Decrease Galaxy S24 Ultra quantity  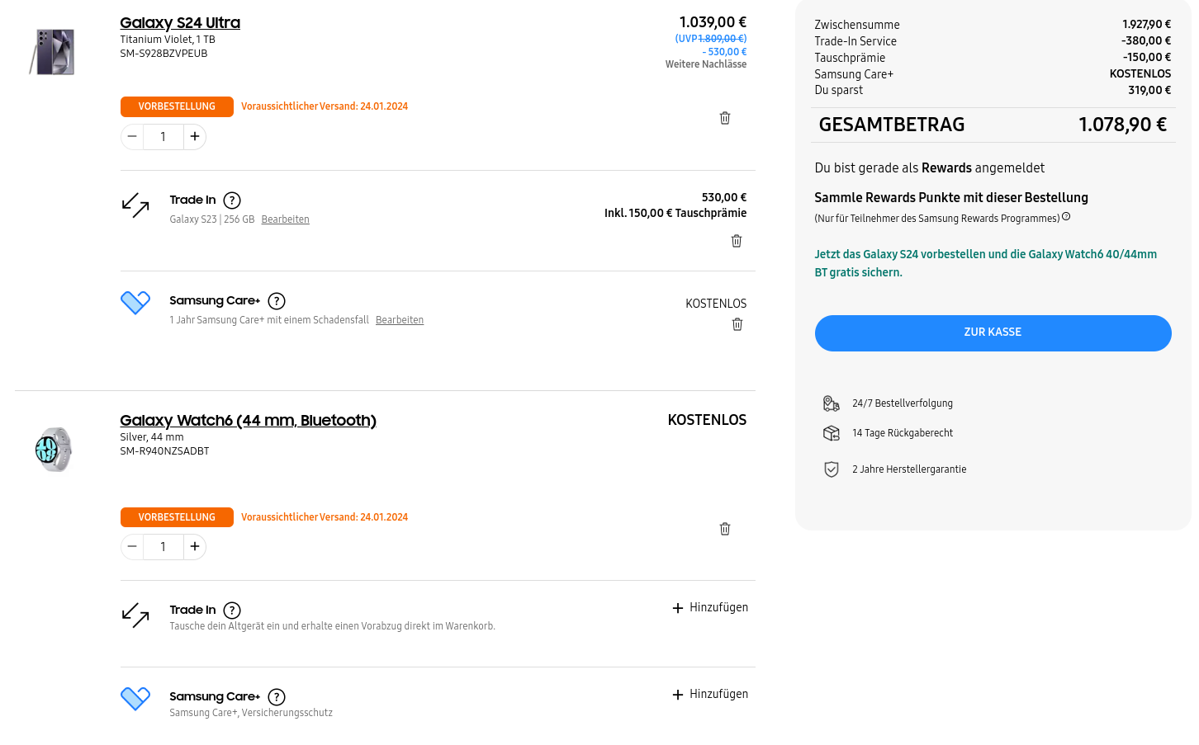click(x=132, y=136)
